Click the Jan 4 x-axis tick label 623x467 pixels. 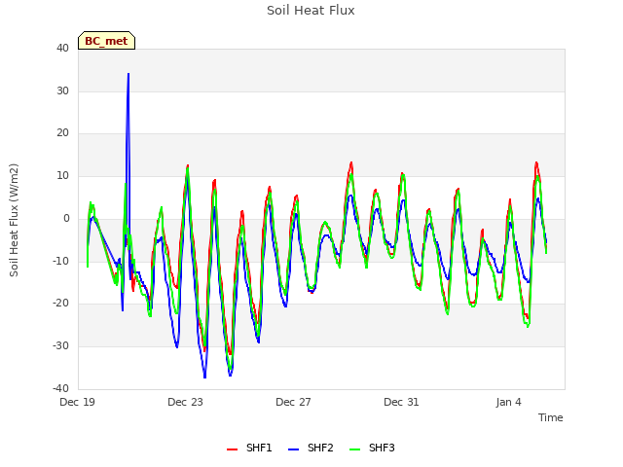[509, 402]
